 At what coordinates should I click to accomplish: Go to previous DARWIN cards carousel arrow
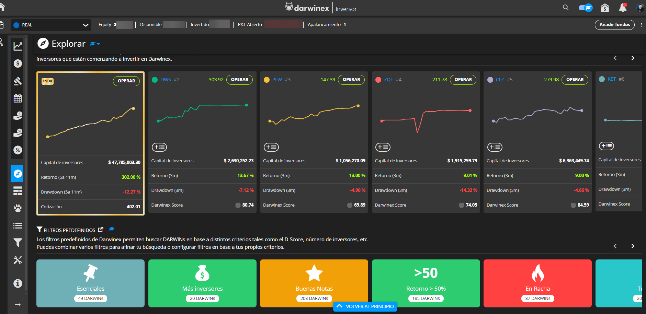[615, 58]
